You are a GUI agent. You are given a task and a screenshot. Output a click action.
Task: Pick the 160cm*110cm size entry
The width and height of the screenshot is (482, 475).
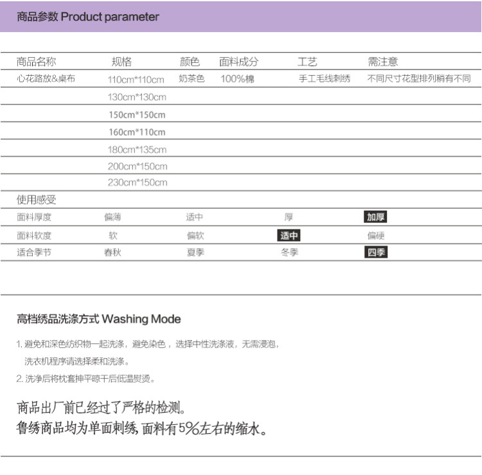137,132
